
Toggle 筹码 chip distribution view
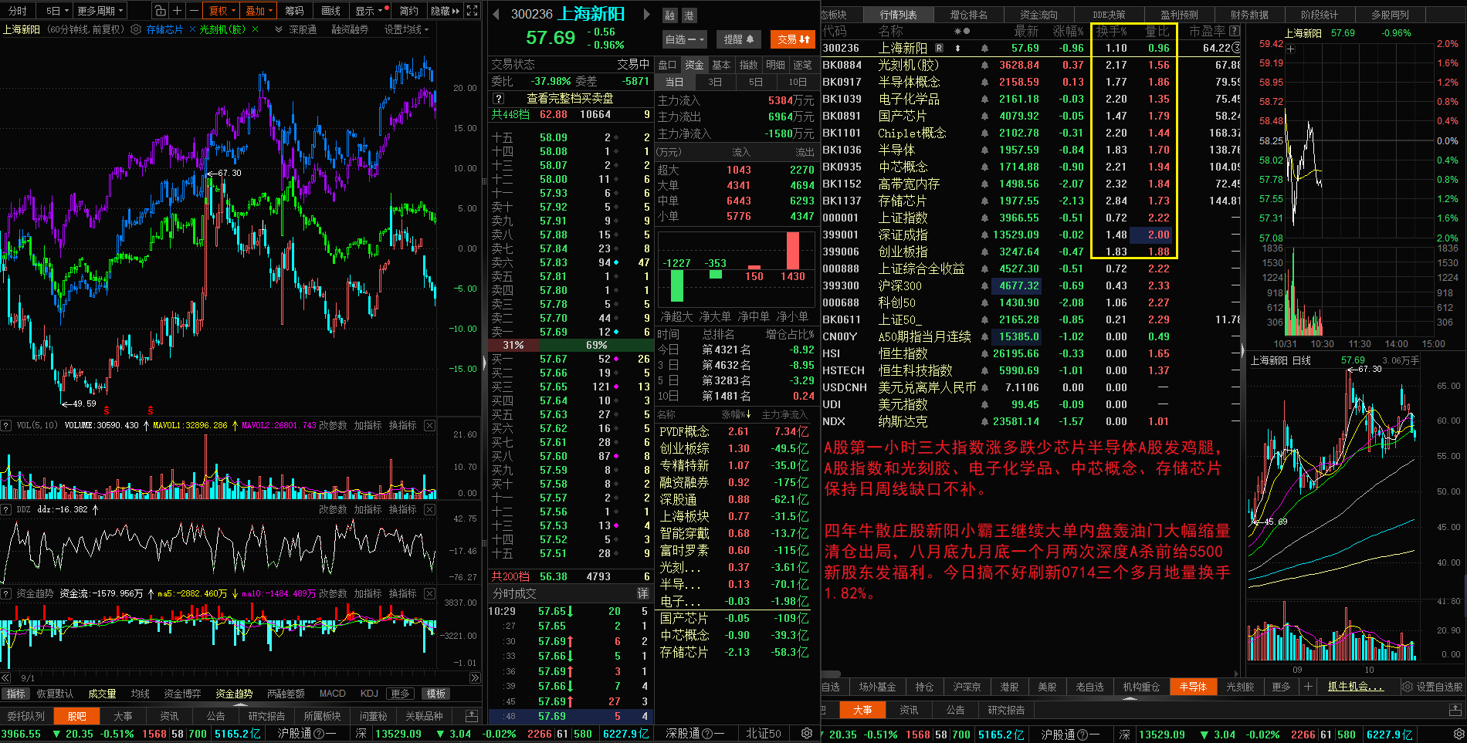click(x=294, y=11)
